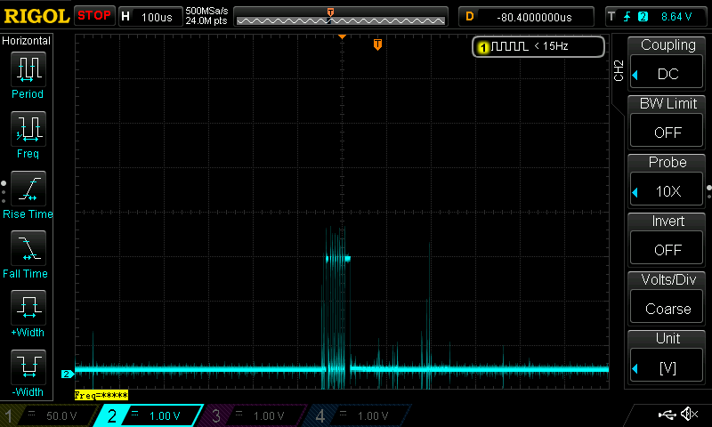Select the Period measurement icon

click(28, 71)
